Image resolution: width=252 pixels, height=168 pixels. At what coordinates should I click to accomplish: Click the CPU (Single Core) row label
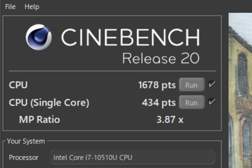click(49, 103)
